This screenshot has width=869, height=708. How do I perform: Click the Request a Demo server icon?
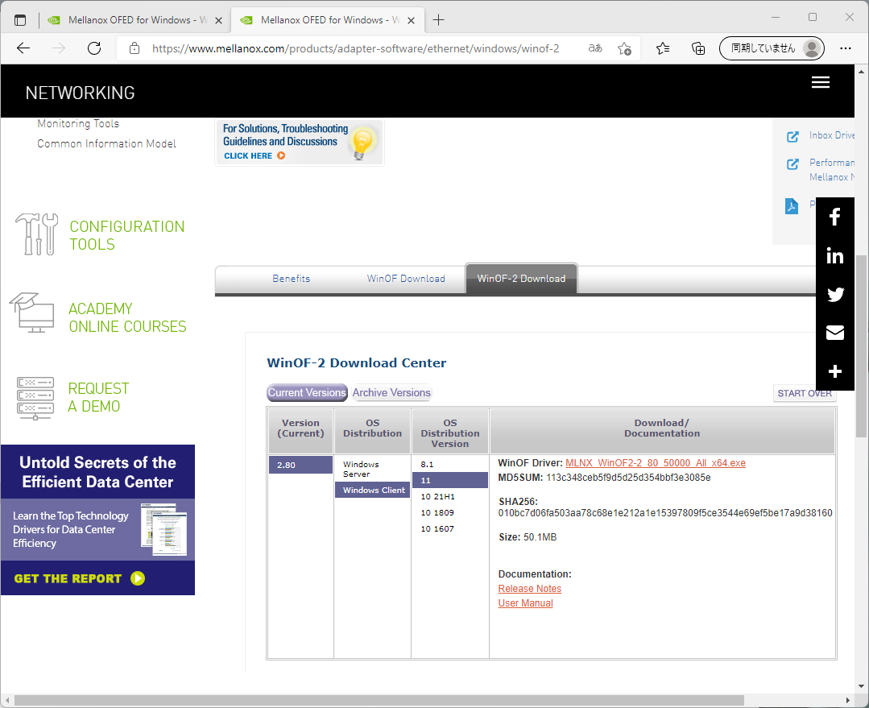35,398
